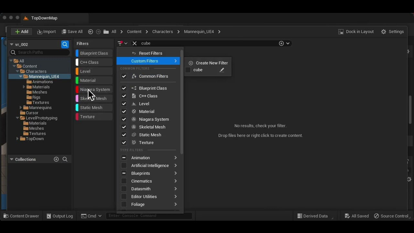414x233 pixels.
Task: Save search as filter plus icon
Action: pos(281,43)
